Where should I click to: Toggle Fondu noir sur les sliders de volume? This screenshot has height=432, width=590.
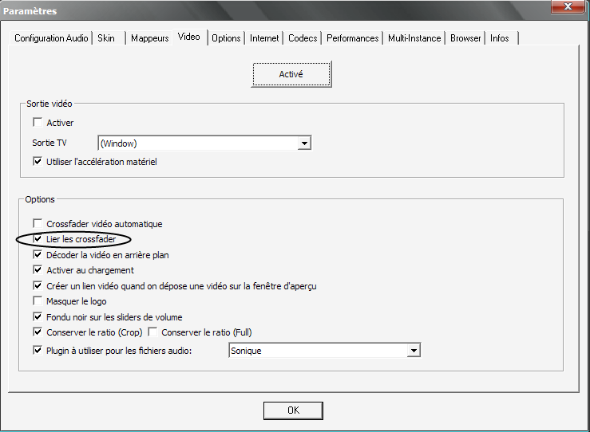pyautogui.click(x=38, y=316)
